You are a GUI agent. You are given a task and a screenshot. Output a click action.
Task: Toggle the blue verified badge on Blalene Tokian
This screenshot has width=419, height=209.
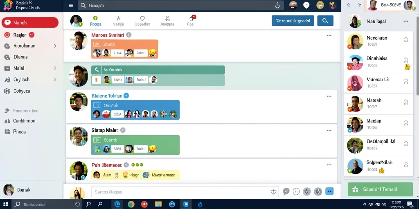(x=126, y=96)
